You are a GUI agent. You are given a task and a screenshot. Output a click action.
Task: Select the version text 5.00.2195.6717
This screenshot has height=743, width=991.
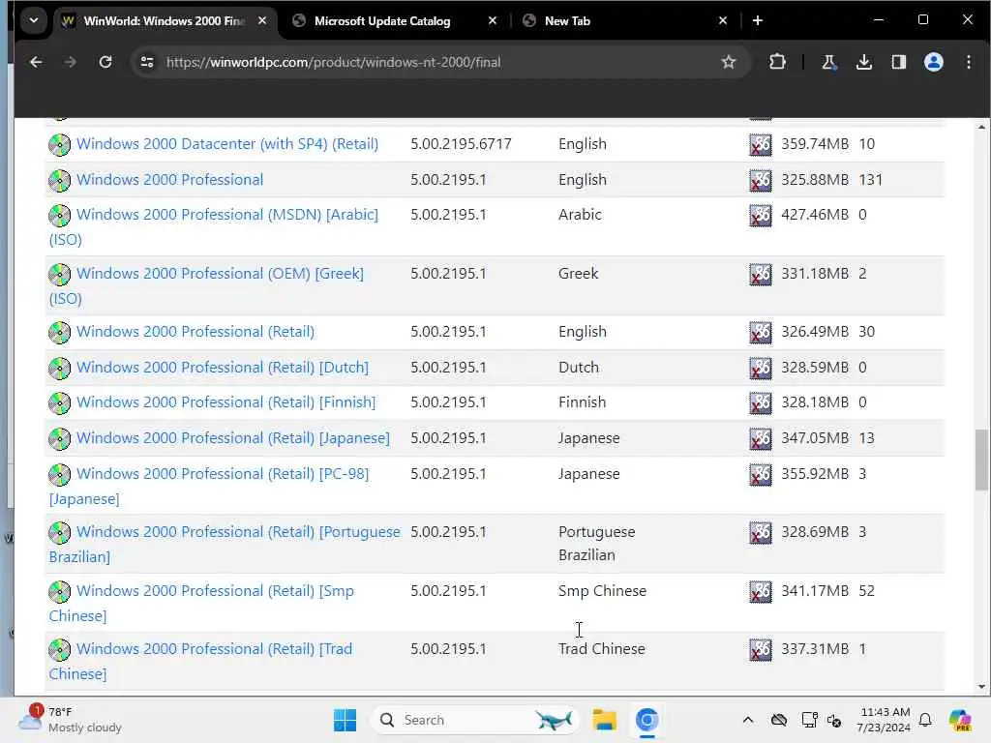pos(461,144)
